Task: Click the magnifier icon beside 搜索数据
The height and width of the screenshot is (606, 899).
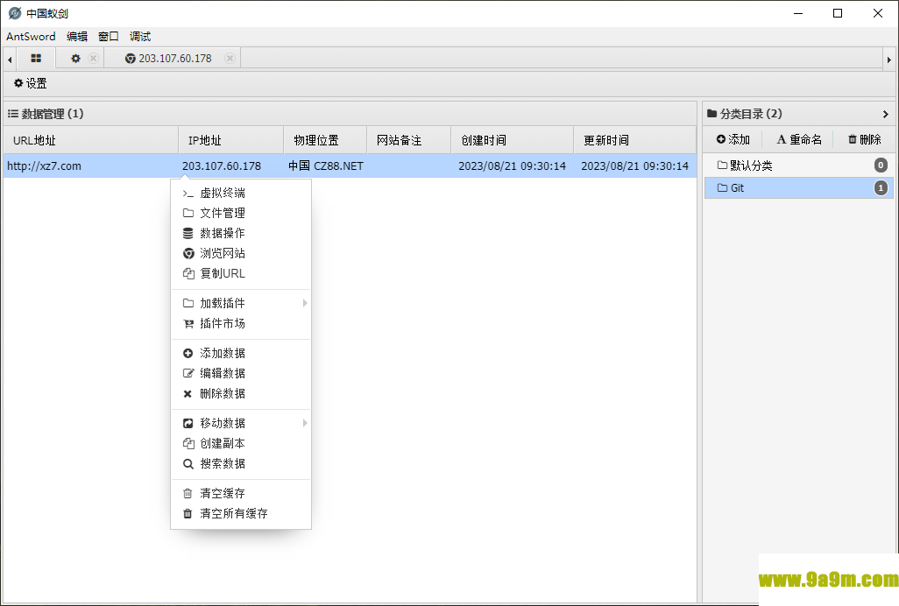Action: (x=188, y=464)
